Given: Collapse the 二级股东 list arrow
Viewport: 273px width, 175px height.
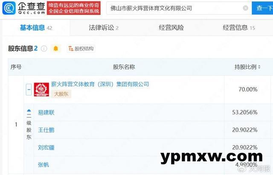Looking at the screenshot, I should point(29,111).
